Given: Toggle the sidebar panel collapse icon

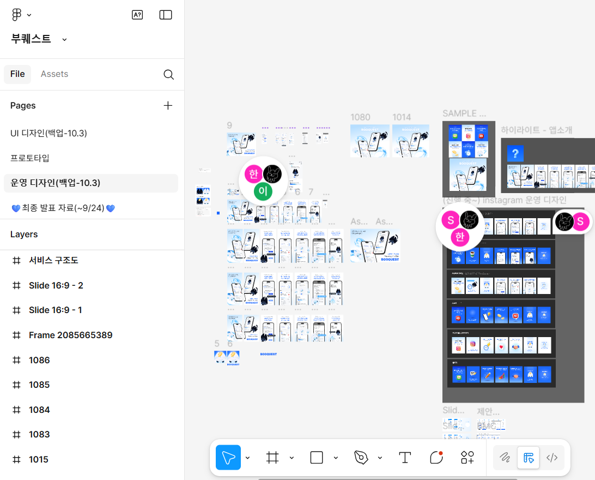Looking at the screenshot, I should tap(166, 15).
